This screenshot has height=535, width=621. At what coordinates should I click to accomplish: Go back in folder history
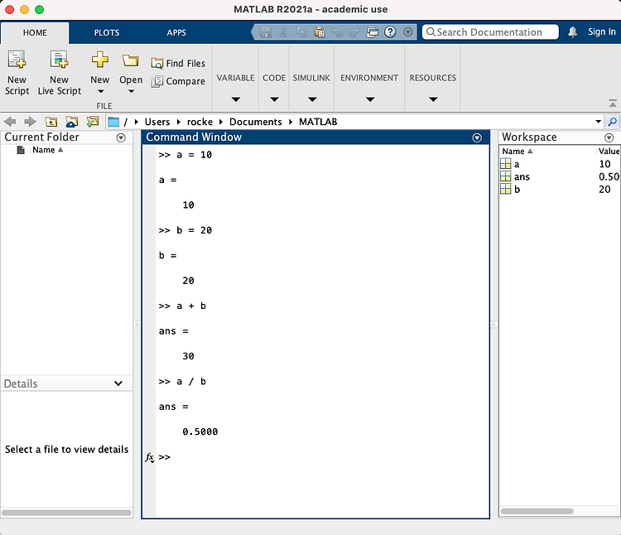click(x=10, y=122)
